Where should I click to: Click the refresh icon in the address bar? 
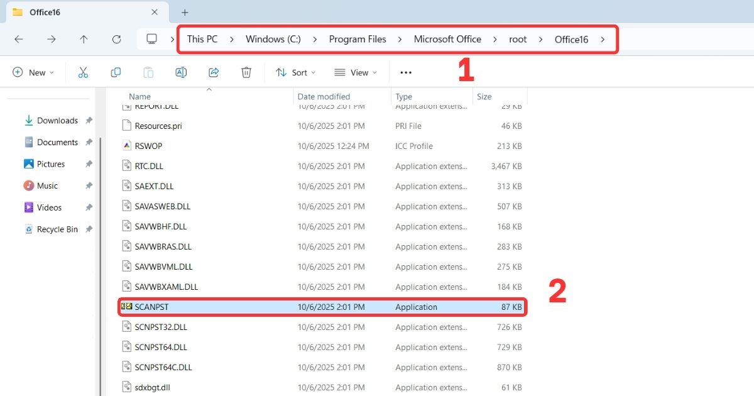point(116,39)
